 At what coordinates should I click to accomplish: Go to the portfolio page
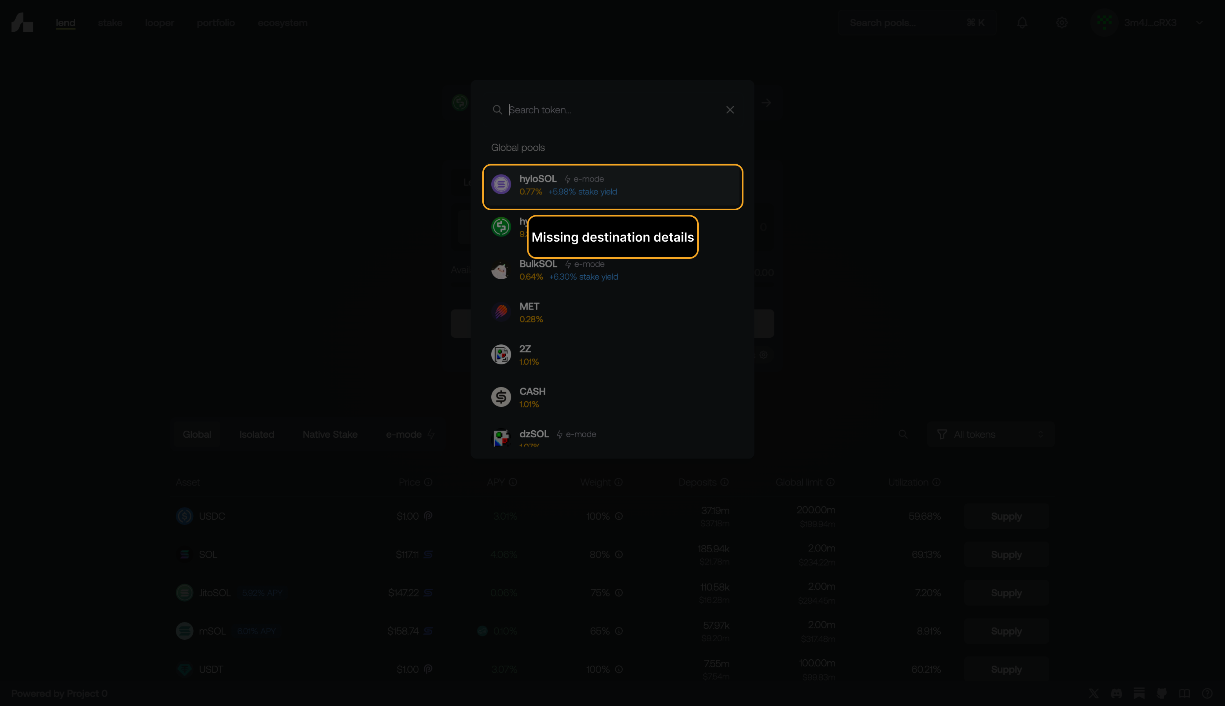tap(216, 23)
